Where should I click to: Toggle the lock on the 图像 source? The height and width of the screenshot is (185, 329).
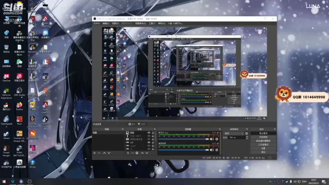point(153,133)
